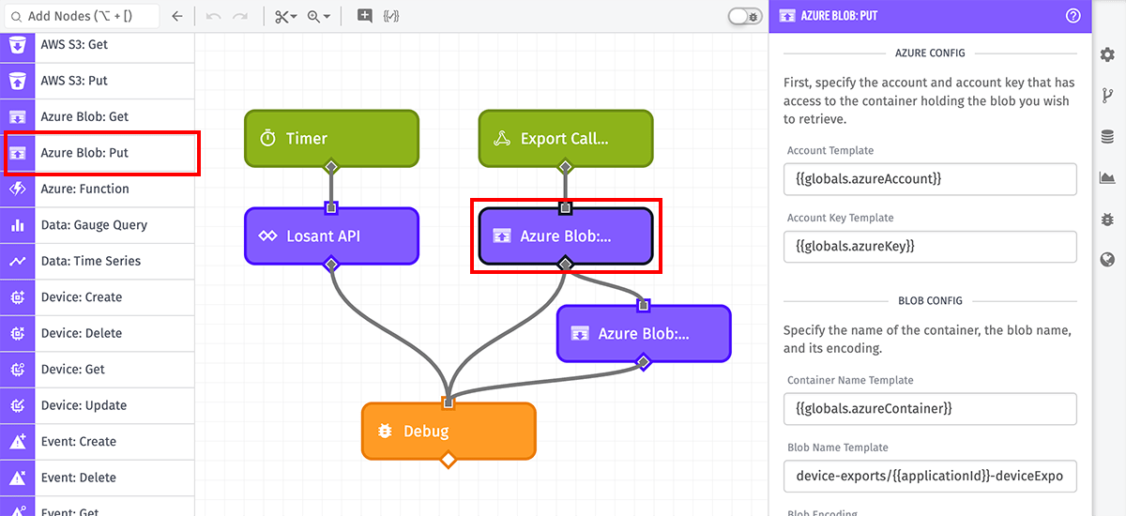Viewport: 1126px width, 516px height.
Task: Select Event: Create palette node
Action: 97,442
